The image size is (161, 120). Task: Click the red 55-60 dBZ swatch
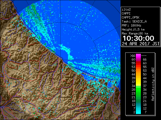[x=138, y=63]
